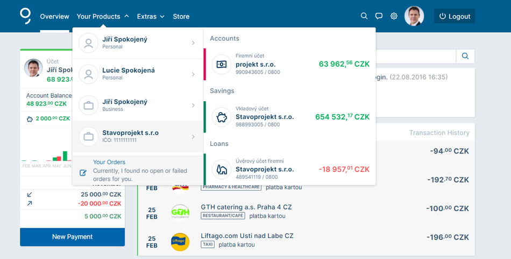The height and width of the screenshot is (259, 511).
Task: Open the chat messages icon
Action: tap(379, 16)
